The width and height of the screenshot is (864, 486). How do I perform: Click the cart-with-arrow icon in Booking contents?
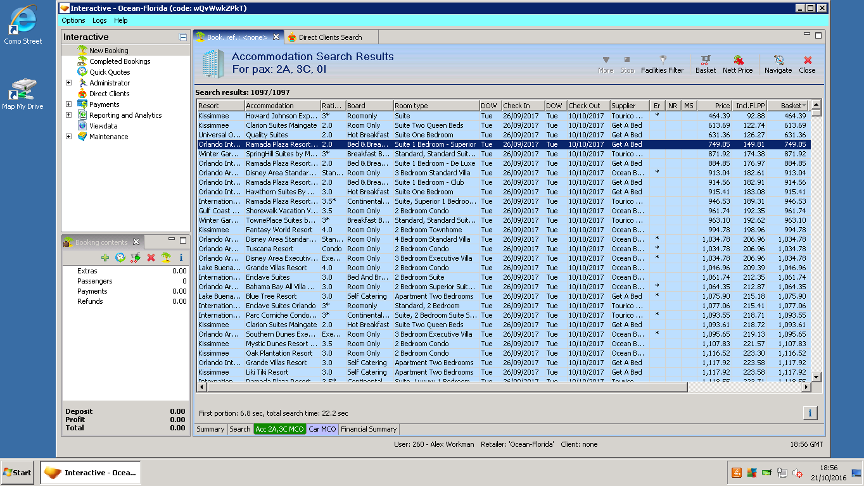point(135,258)
